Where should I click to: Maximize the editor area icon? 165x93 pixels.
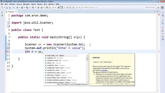click(158, 11)
